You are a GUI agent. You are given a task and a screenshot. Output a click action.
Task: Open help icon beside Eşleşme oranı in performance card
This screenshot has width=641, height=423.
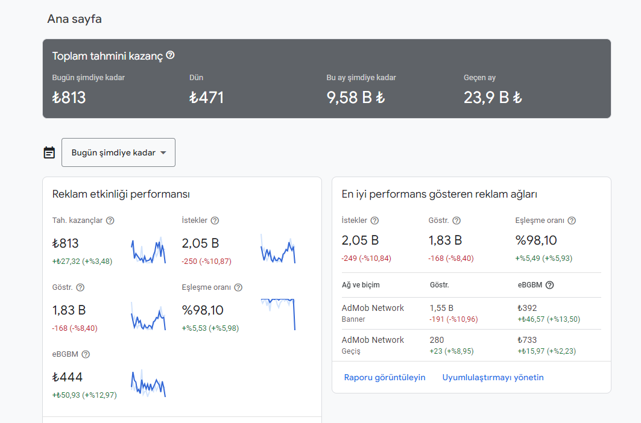[x=238, y=287]
